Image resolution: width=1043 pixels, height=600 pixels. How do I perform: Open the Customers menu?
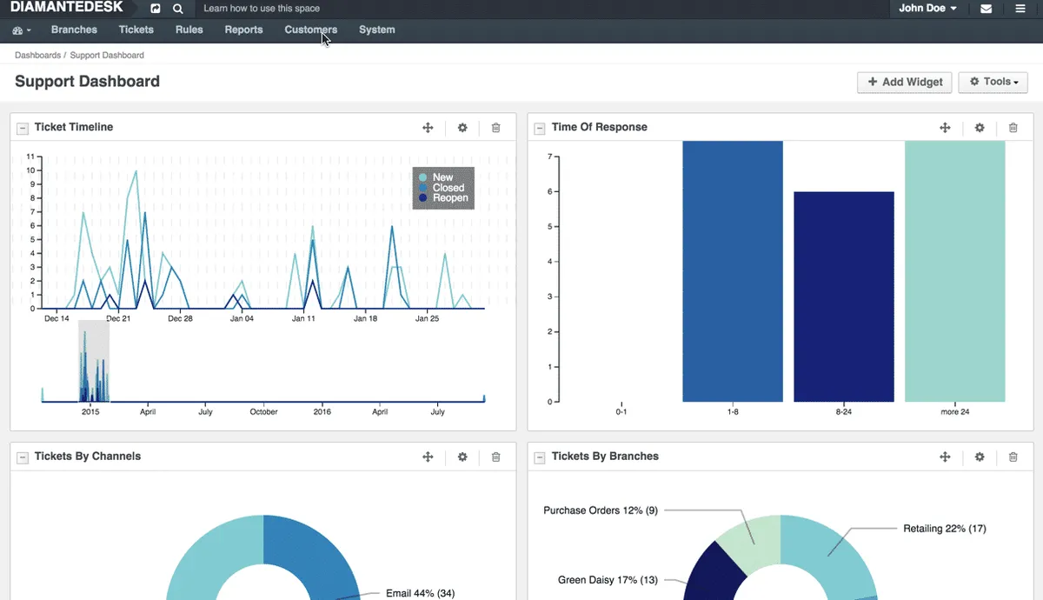click(x=310, y=30)
